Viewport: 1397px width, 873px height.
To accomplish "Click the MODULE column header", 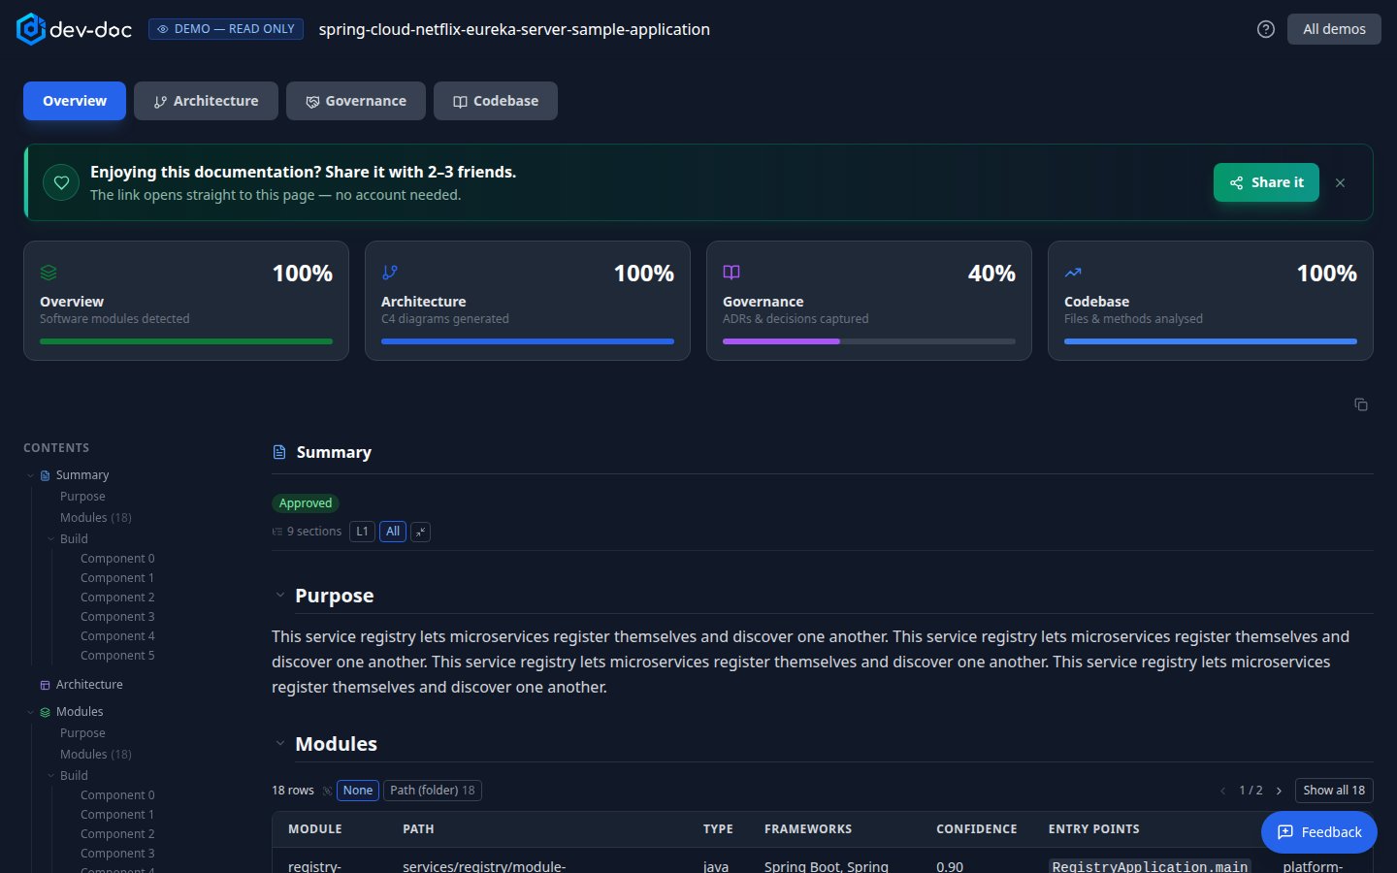I will (x=315, y=829).
